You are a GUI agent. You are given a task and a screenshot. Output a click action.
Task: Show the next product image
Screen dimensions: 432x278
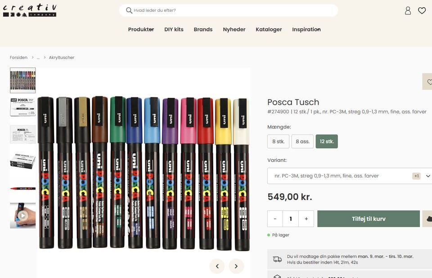236,266
